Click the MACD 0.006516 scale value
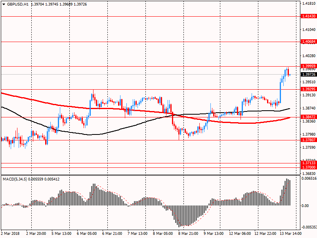The height and width of the screenshot is (238, 317). [308, 179]
